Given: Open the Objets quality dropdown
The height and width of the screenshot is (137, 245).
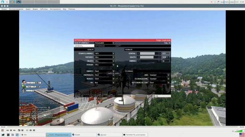Looking at the screenshot, I should coord(105,61).
